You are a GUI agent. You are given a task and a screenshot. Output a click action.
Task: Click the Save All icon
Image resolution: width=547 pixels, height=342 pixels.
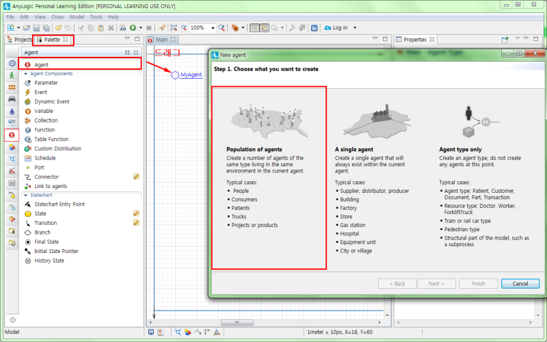click(46, 27)
